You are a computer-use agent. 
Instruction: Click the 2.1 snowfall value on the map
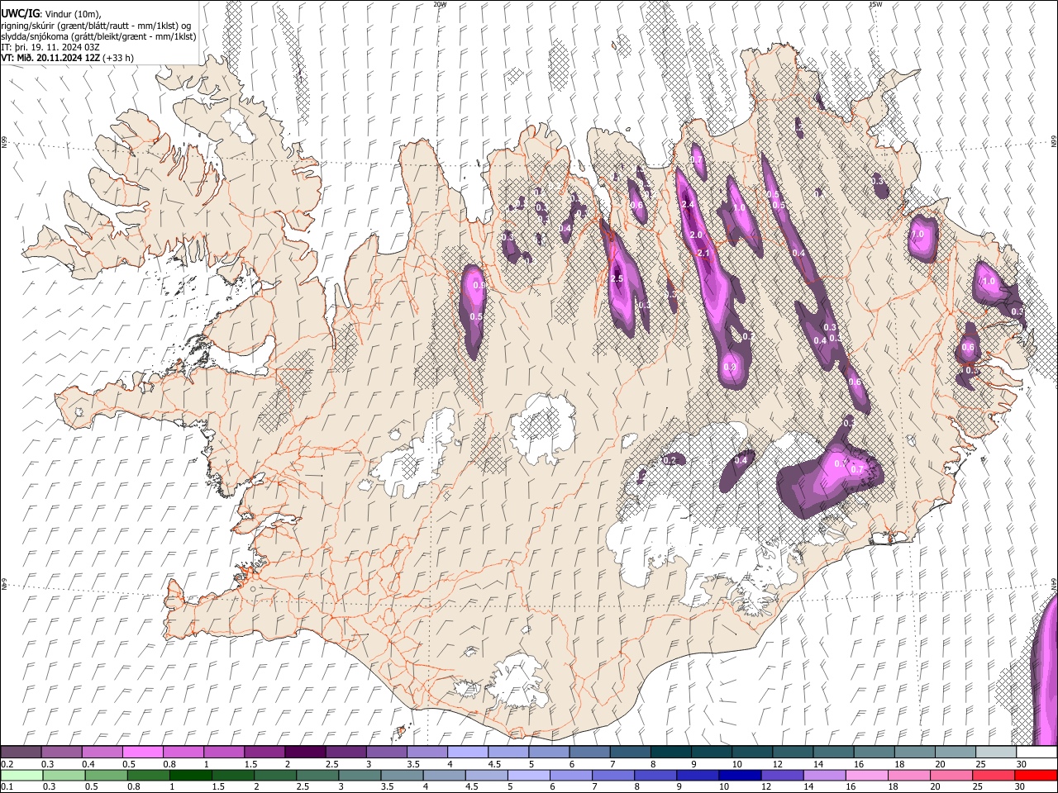pyautogui.click(x=704, y=253)
